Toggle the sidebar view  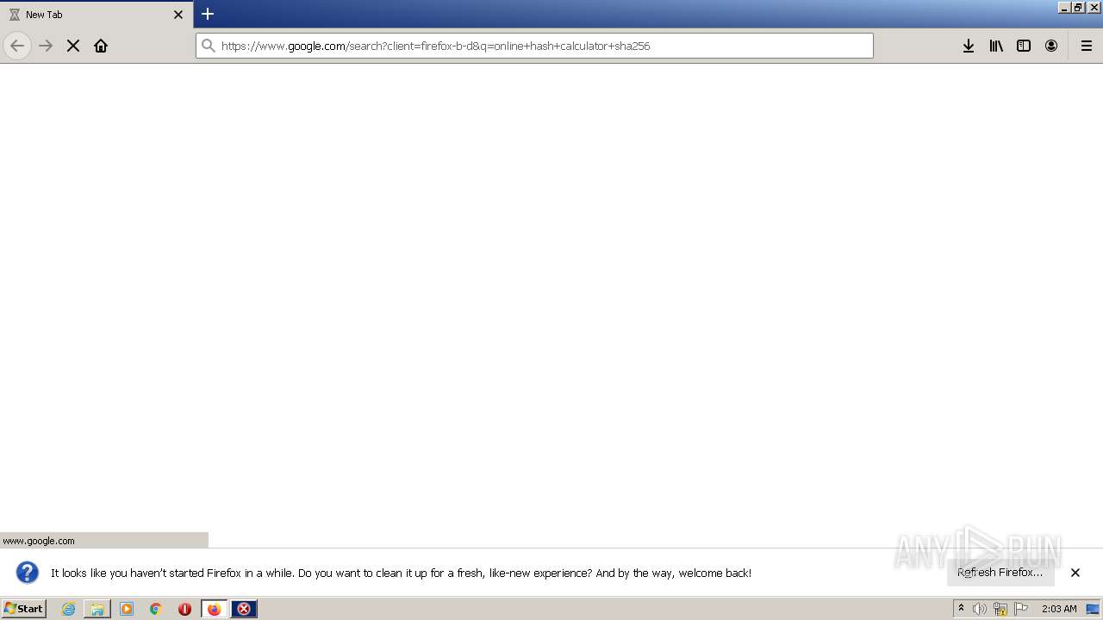(1024, 46)
